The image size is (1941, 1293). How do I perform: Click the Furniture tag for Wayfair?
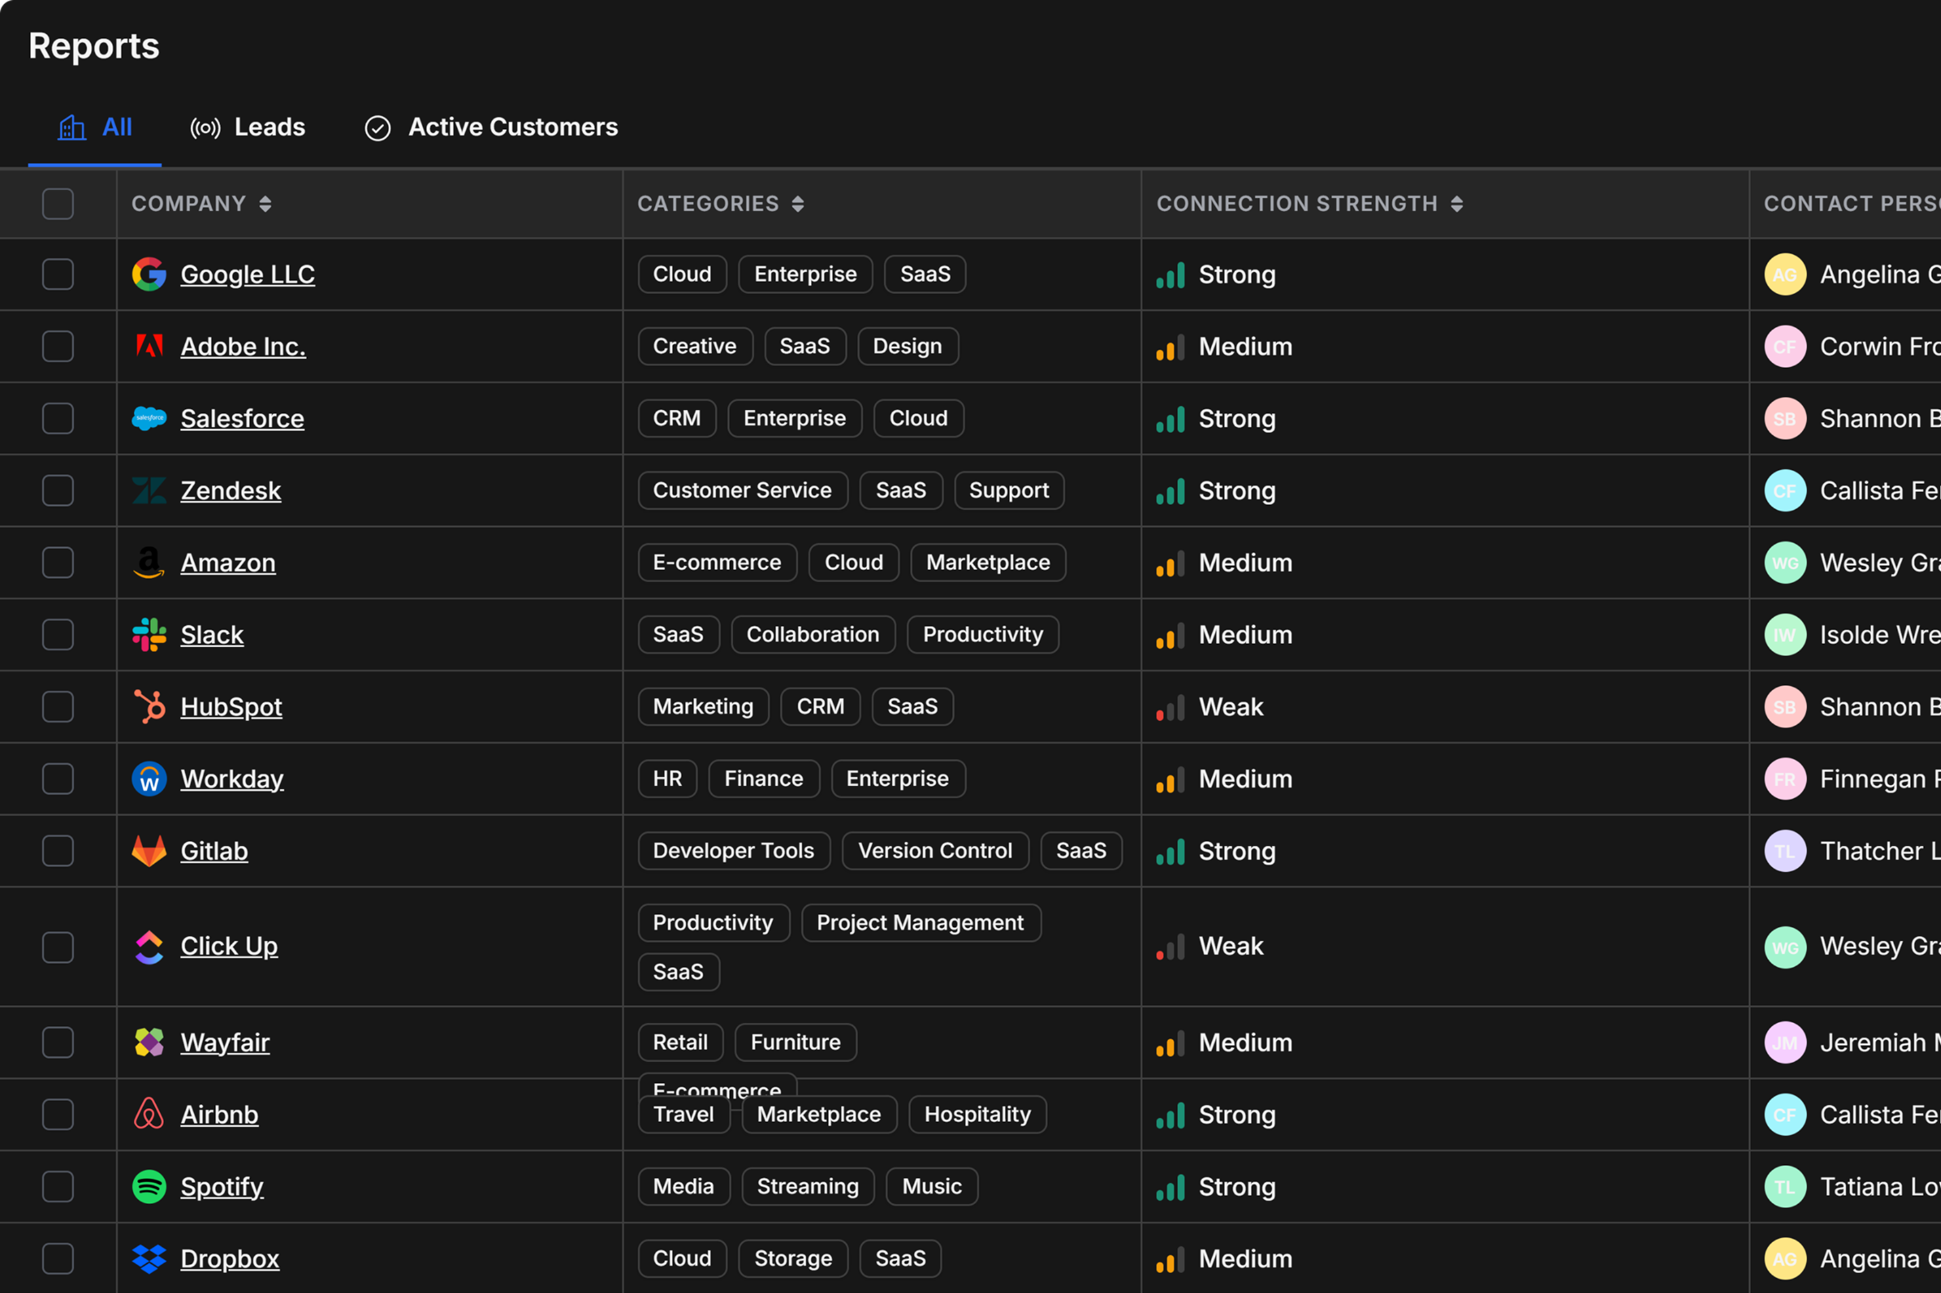(x=796, y=1042)
